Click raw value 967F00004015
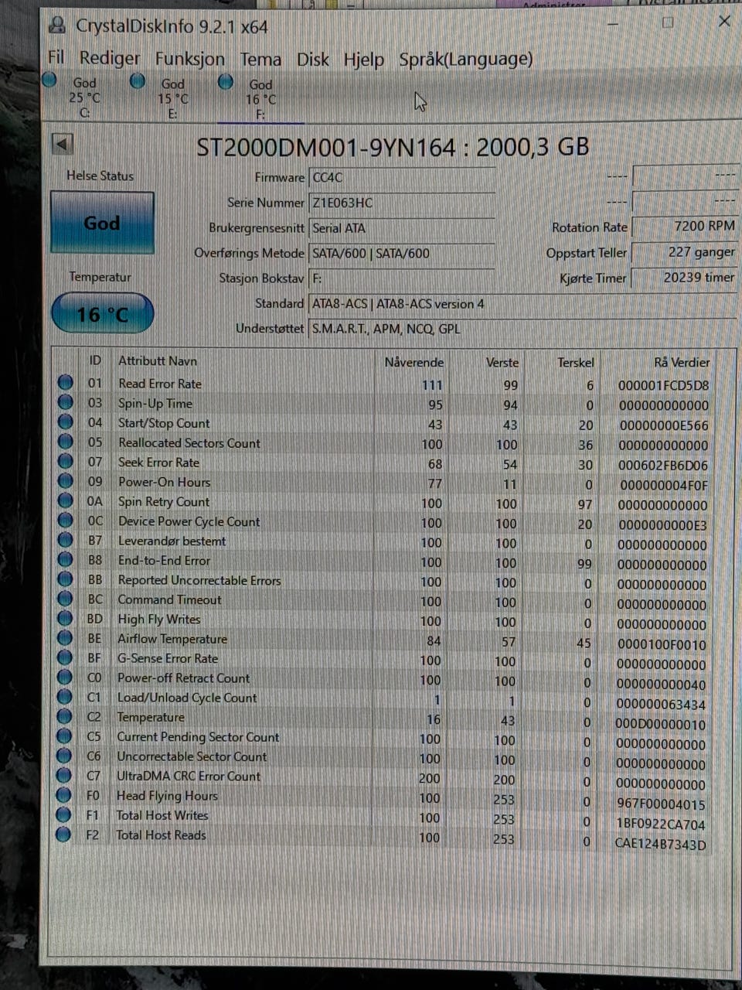Viewport: 742px width, 990px height. point(661,804)
